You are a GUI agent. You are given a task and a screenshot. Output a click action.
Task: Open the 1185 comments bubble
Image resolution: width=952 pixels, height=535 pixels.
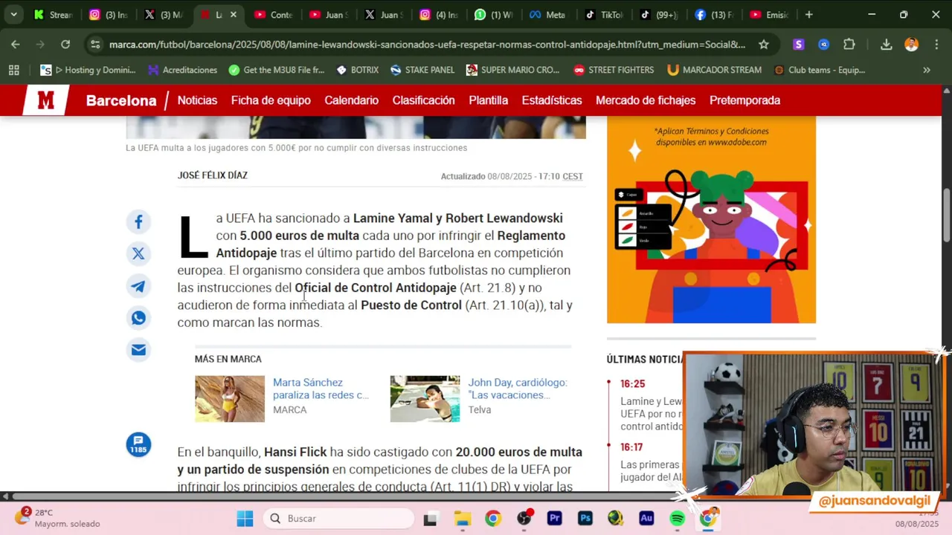tap(138, 444)
